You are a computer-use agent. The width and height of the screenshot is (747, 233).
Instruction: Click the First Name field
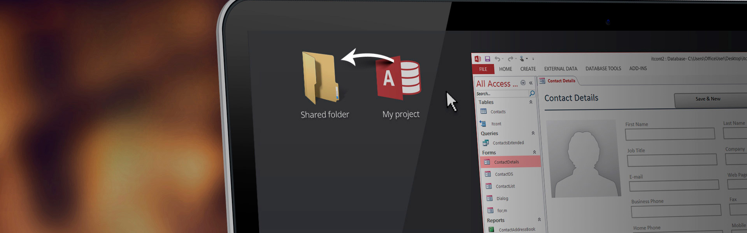(670, 134)
